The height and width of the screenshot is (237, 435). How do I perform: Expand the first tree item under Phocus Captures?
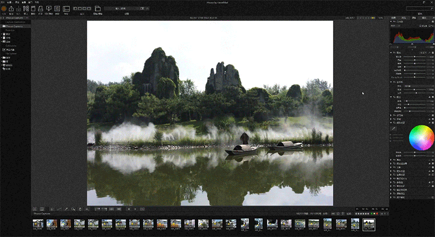(x=2, y=34)
